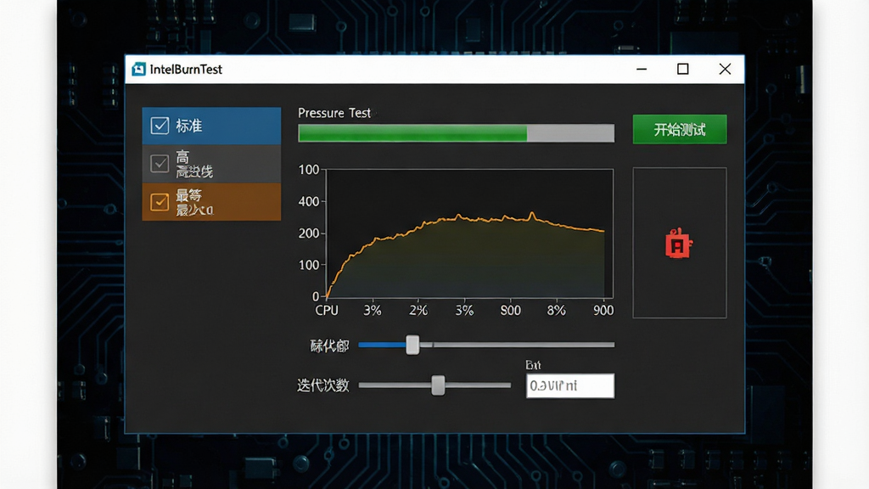Click the "200" y-axis value

309,233
